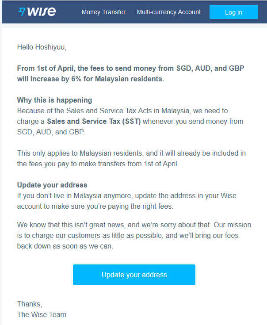Click the bold Update your address heading

click(x=52, y=185)
